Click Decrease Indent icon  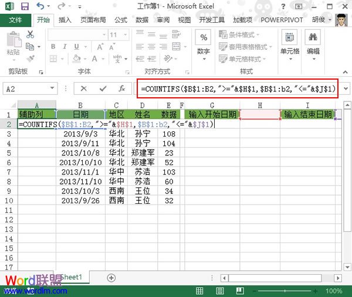coord(140,59)
